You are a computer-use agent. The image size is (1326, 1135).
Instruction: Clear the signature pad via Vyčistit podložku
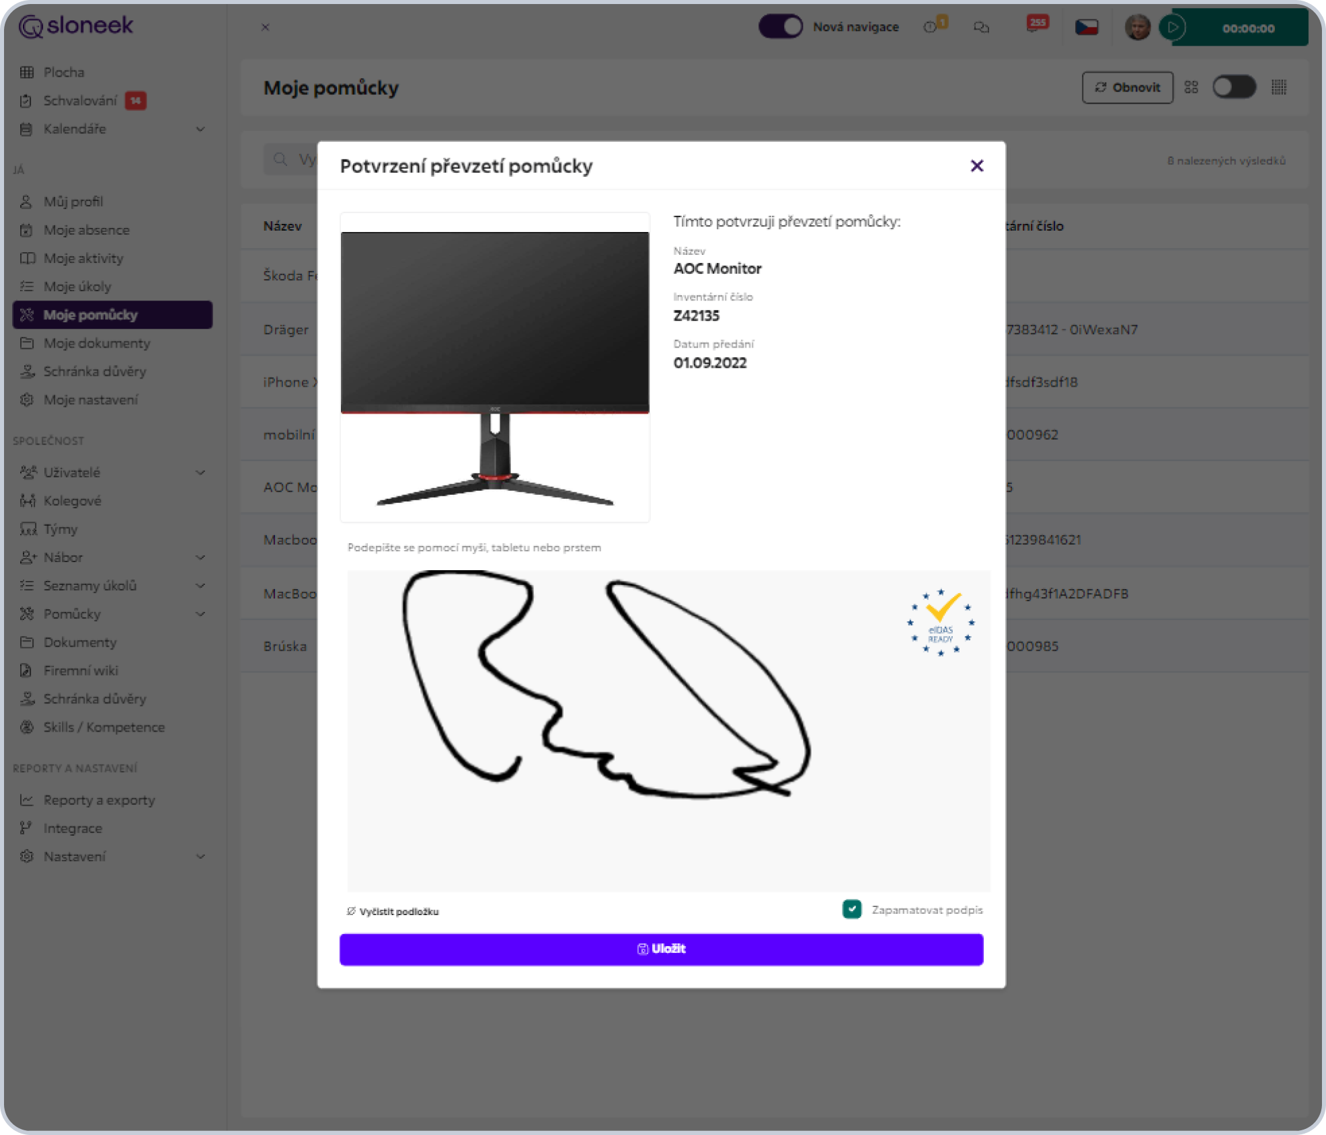click(393, 911)
